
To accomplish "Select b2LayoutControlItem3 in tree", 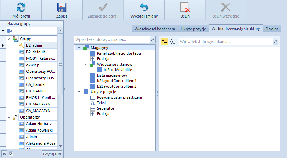I will click(117, 86).
